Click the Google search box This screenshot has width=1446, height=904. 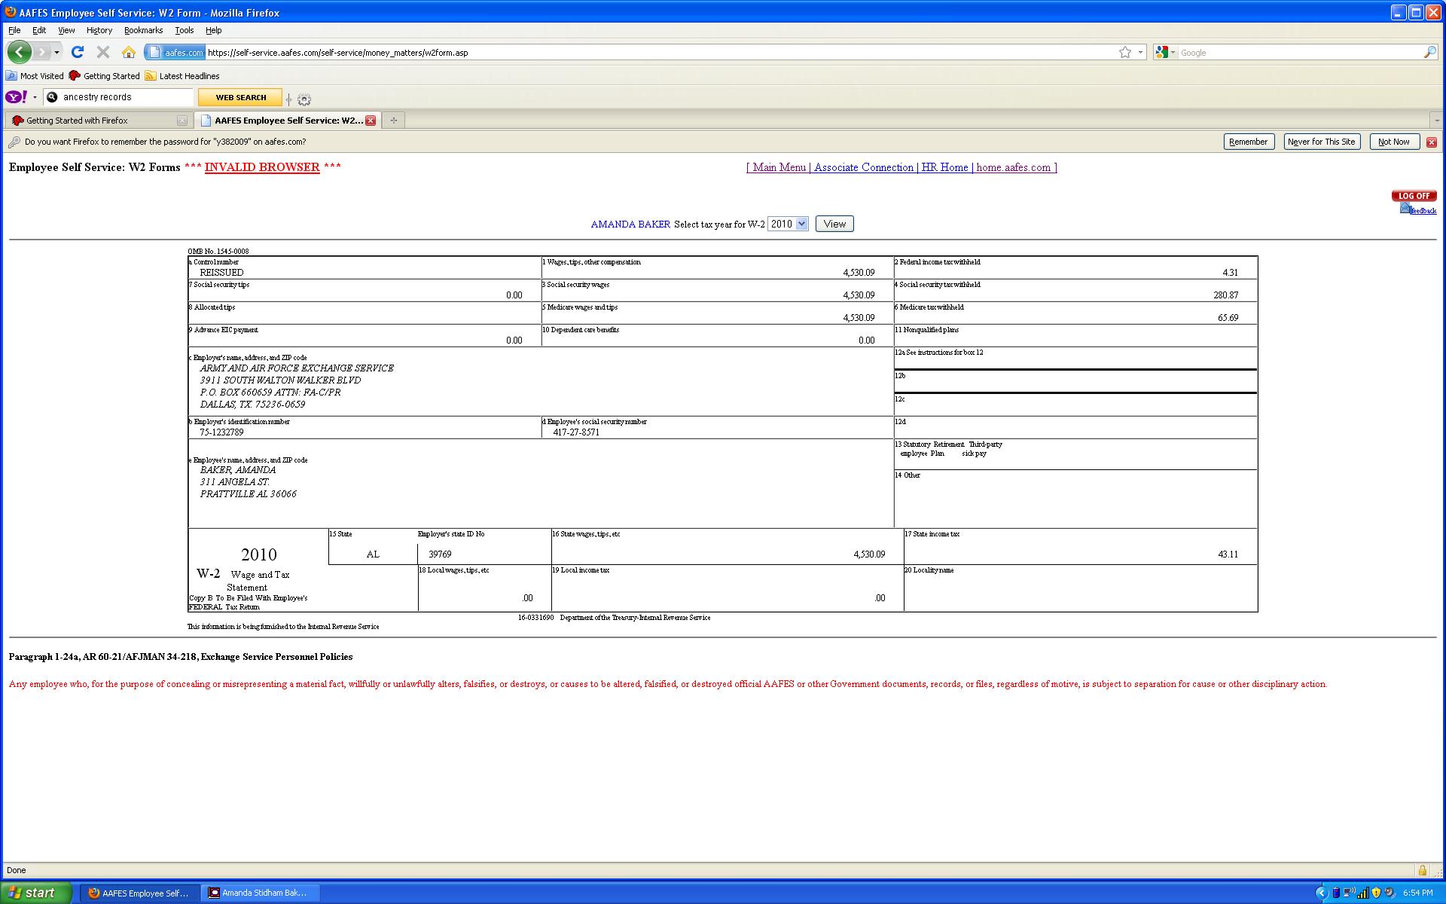coord(1300,53)
